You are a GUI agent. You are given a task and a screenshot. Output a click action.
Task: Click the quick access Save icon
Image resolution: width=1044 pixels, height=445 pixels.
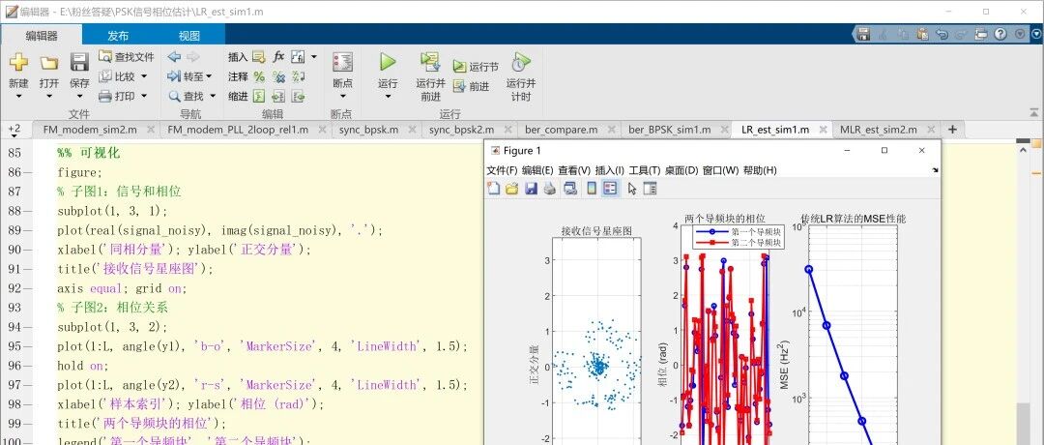click(863, 34)
